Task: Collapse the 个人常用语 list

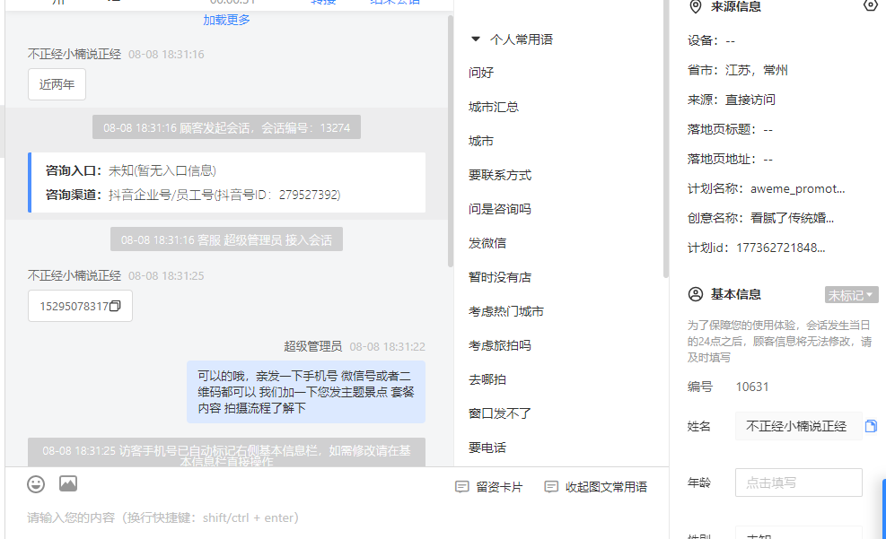Action: pyautogui.click(x=476, y=39)
